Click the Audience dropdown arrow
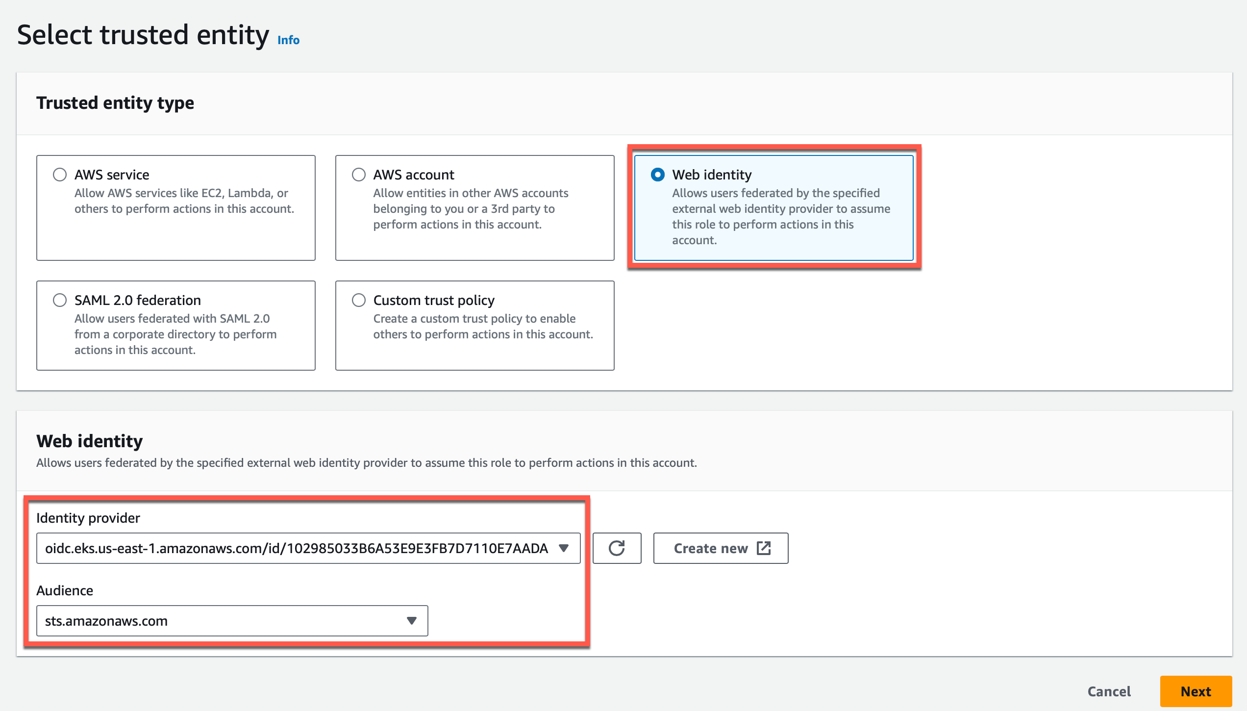 (x=412, y=621)
